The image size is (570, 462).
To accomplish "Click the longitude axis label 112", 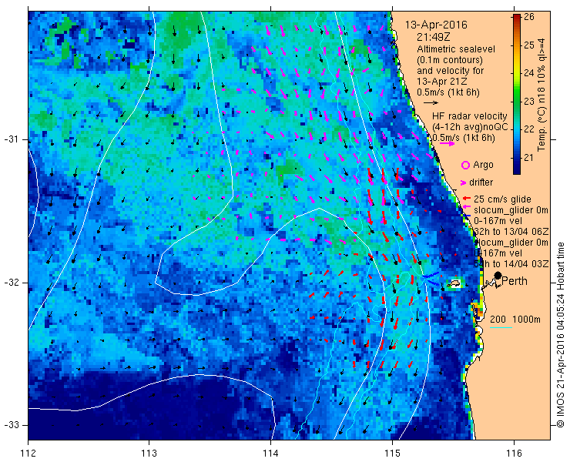I will (x=28, y=454).
